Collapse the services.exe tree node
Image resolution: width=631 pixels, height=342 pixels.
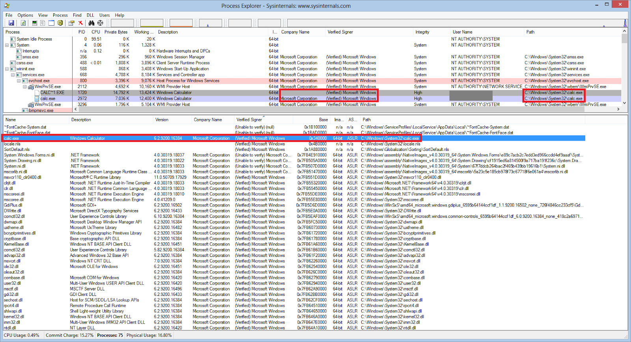(x=13, y=74)
